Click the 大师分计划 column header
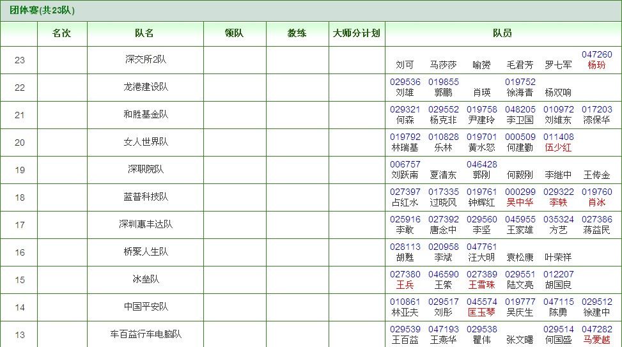 (357, 33)
